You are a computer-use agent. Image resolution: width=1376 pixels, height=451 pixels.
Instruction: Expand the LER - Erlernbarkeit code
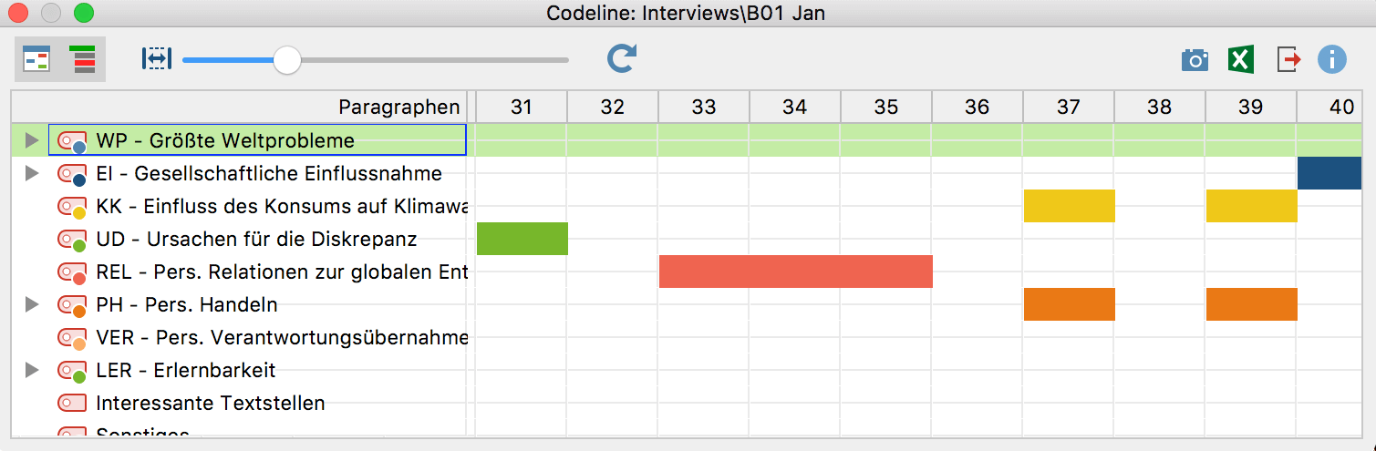[32, 370]
